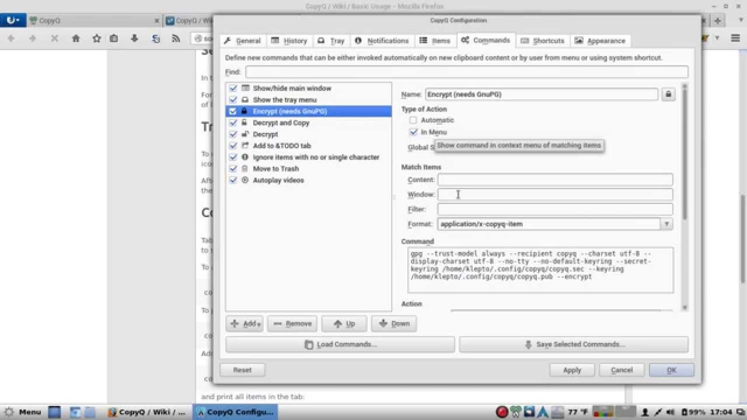Select the Decrypt command in the list
The height and width of the screenshot is (420, 747).
point(309,134)
